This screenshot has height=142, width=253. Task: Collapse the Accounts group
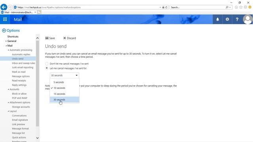8,89
